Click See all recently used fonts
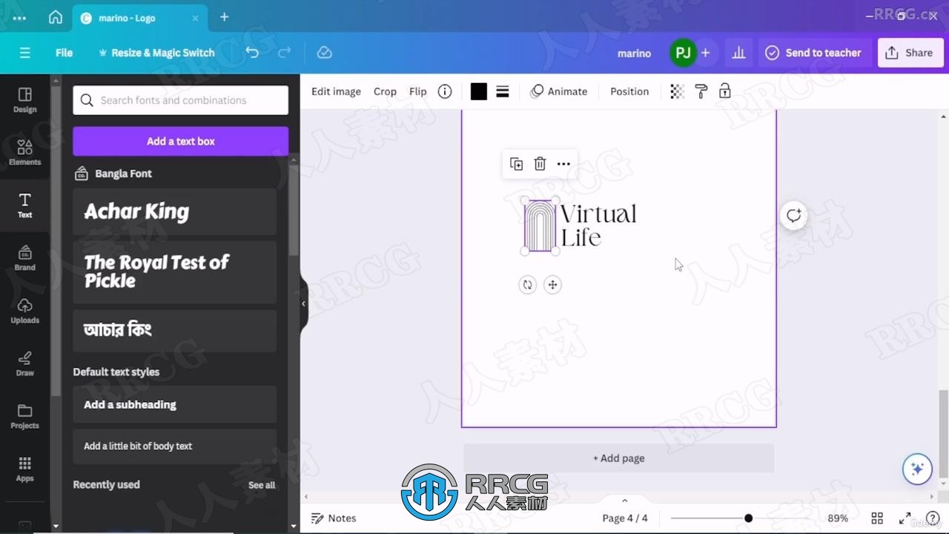This screenshot has height=534, width=949. coord(262,485)
